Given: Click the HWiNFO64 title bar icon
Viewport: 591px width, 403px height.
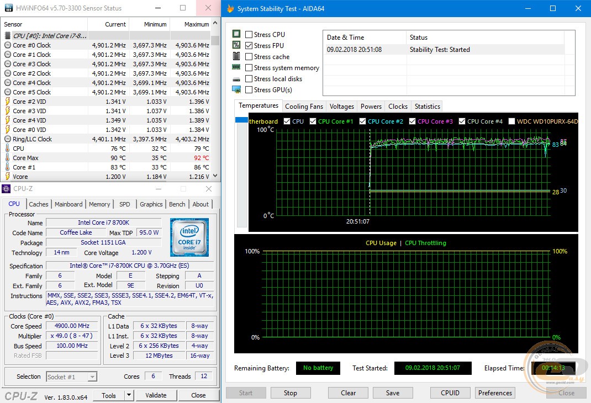Looking at the screenshot, I should tap(8, 8).
